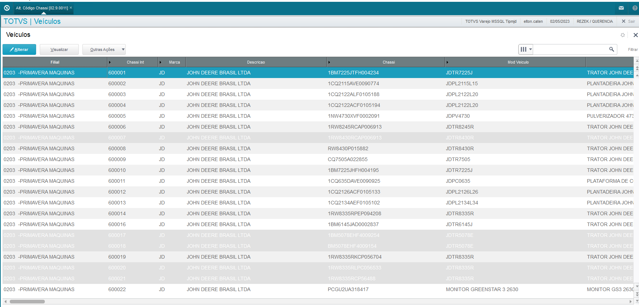This screenshot has height=307, width=639.
Task: Select chassis CQ7505A022855
Action: (x=347, y=159)
